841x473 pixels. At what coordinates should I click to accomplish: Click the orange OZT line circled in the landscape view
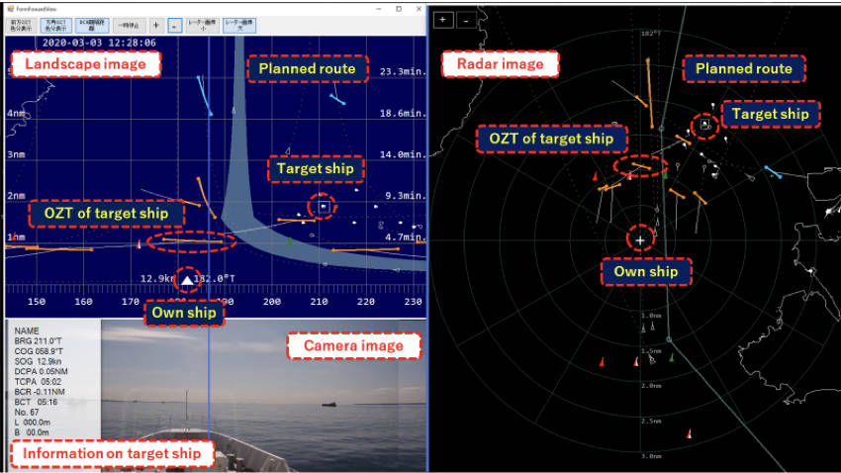tap(191, 240)
